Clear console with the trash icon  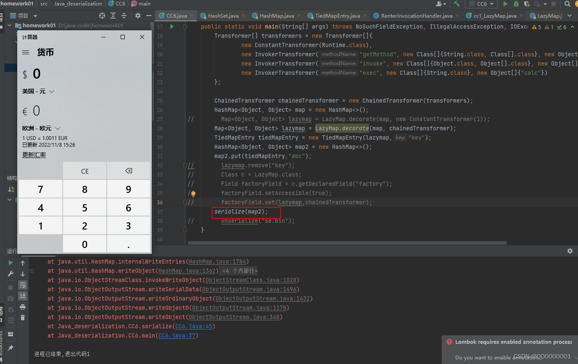coord(23,318)
